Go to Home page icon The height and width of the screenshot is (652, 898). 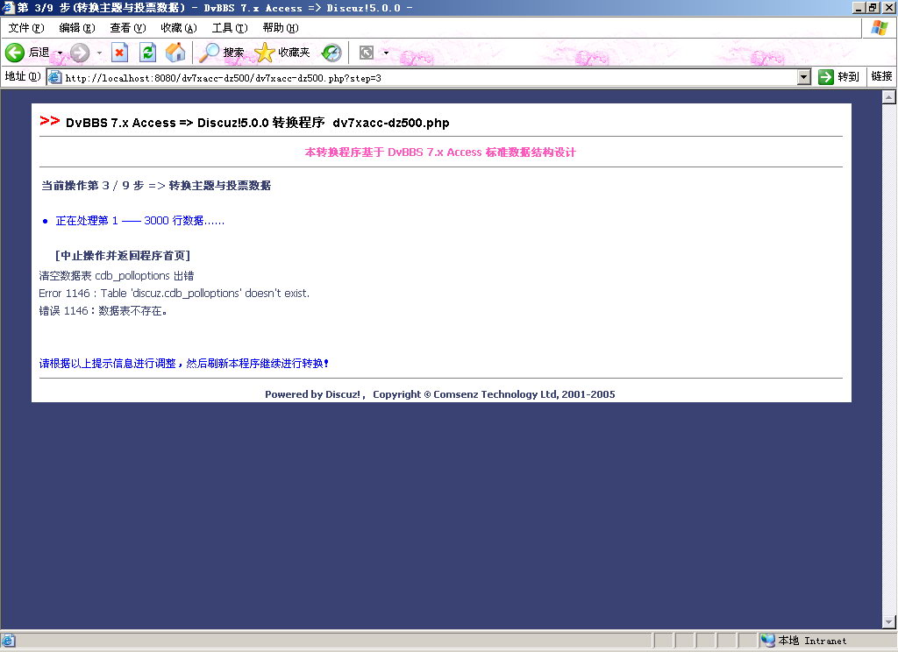175,53
